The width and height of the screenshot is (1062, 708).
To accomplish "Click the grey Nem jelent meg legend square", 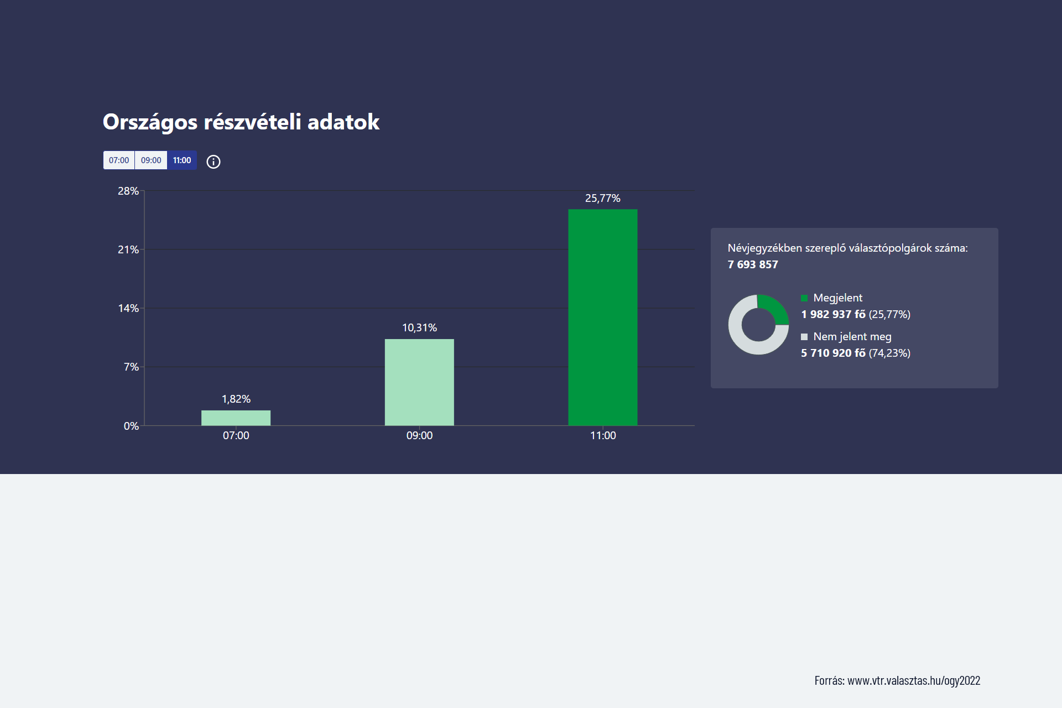I will pyautogui.click(x=804, y=337).
